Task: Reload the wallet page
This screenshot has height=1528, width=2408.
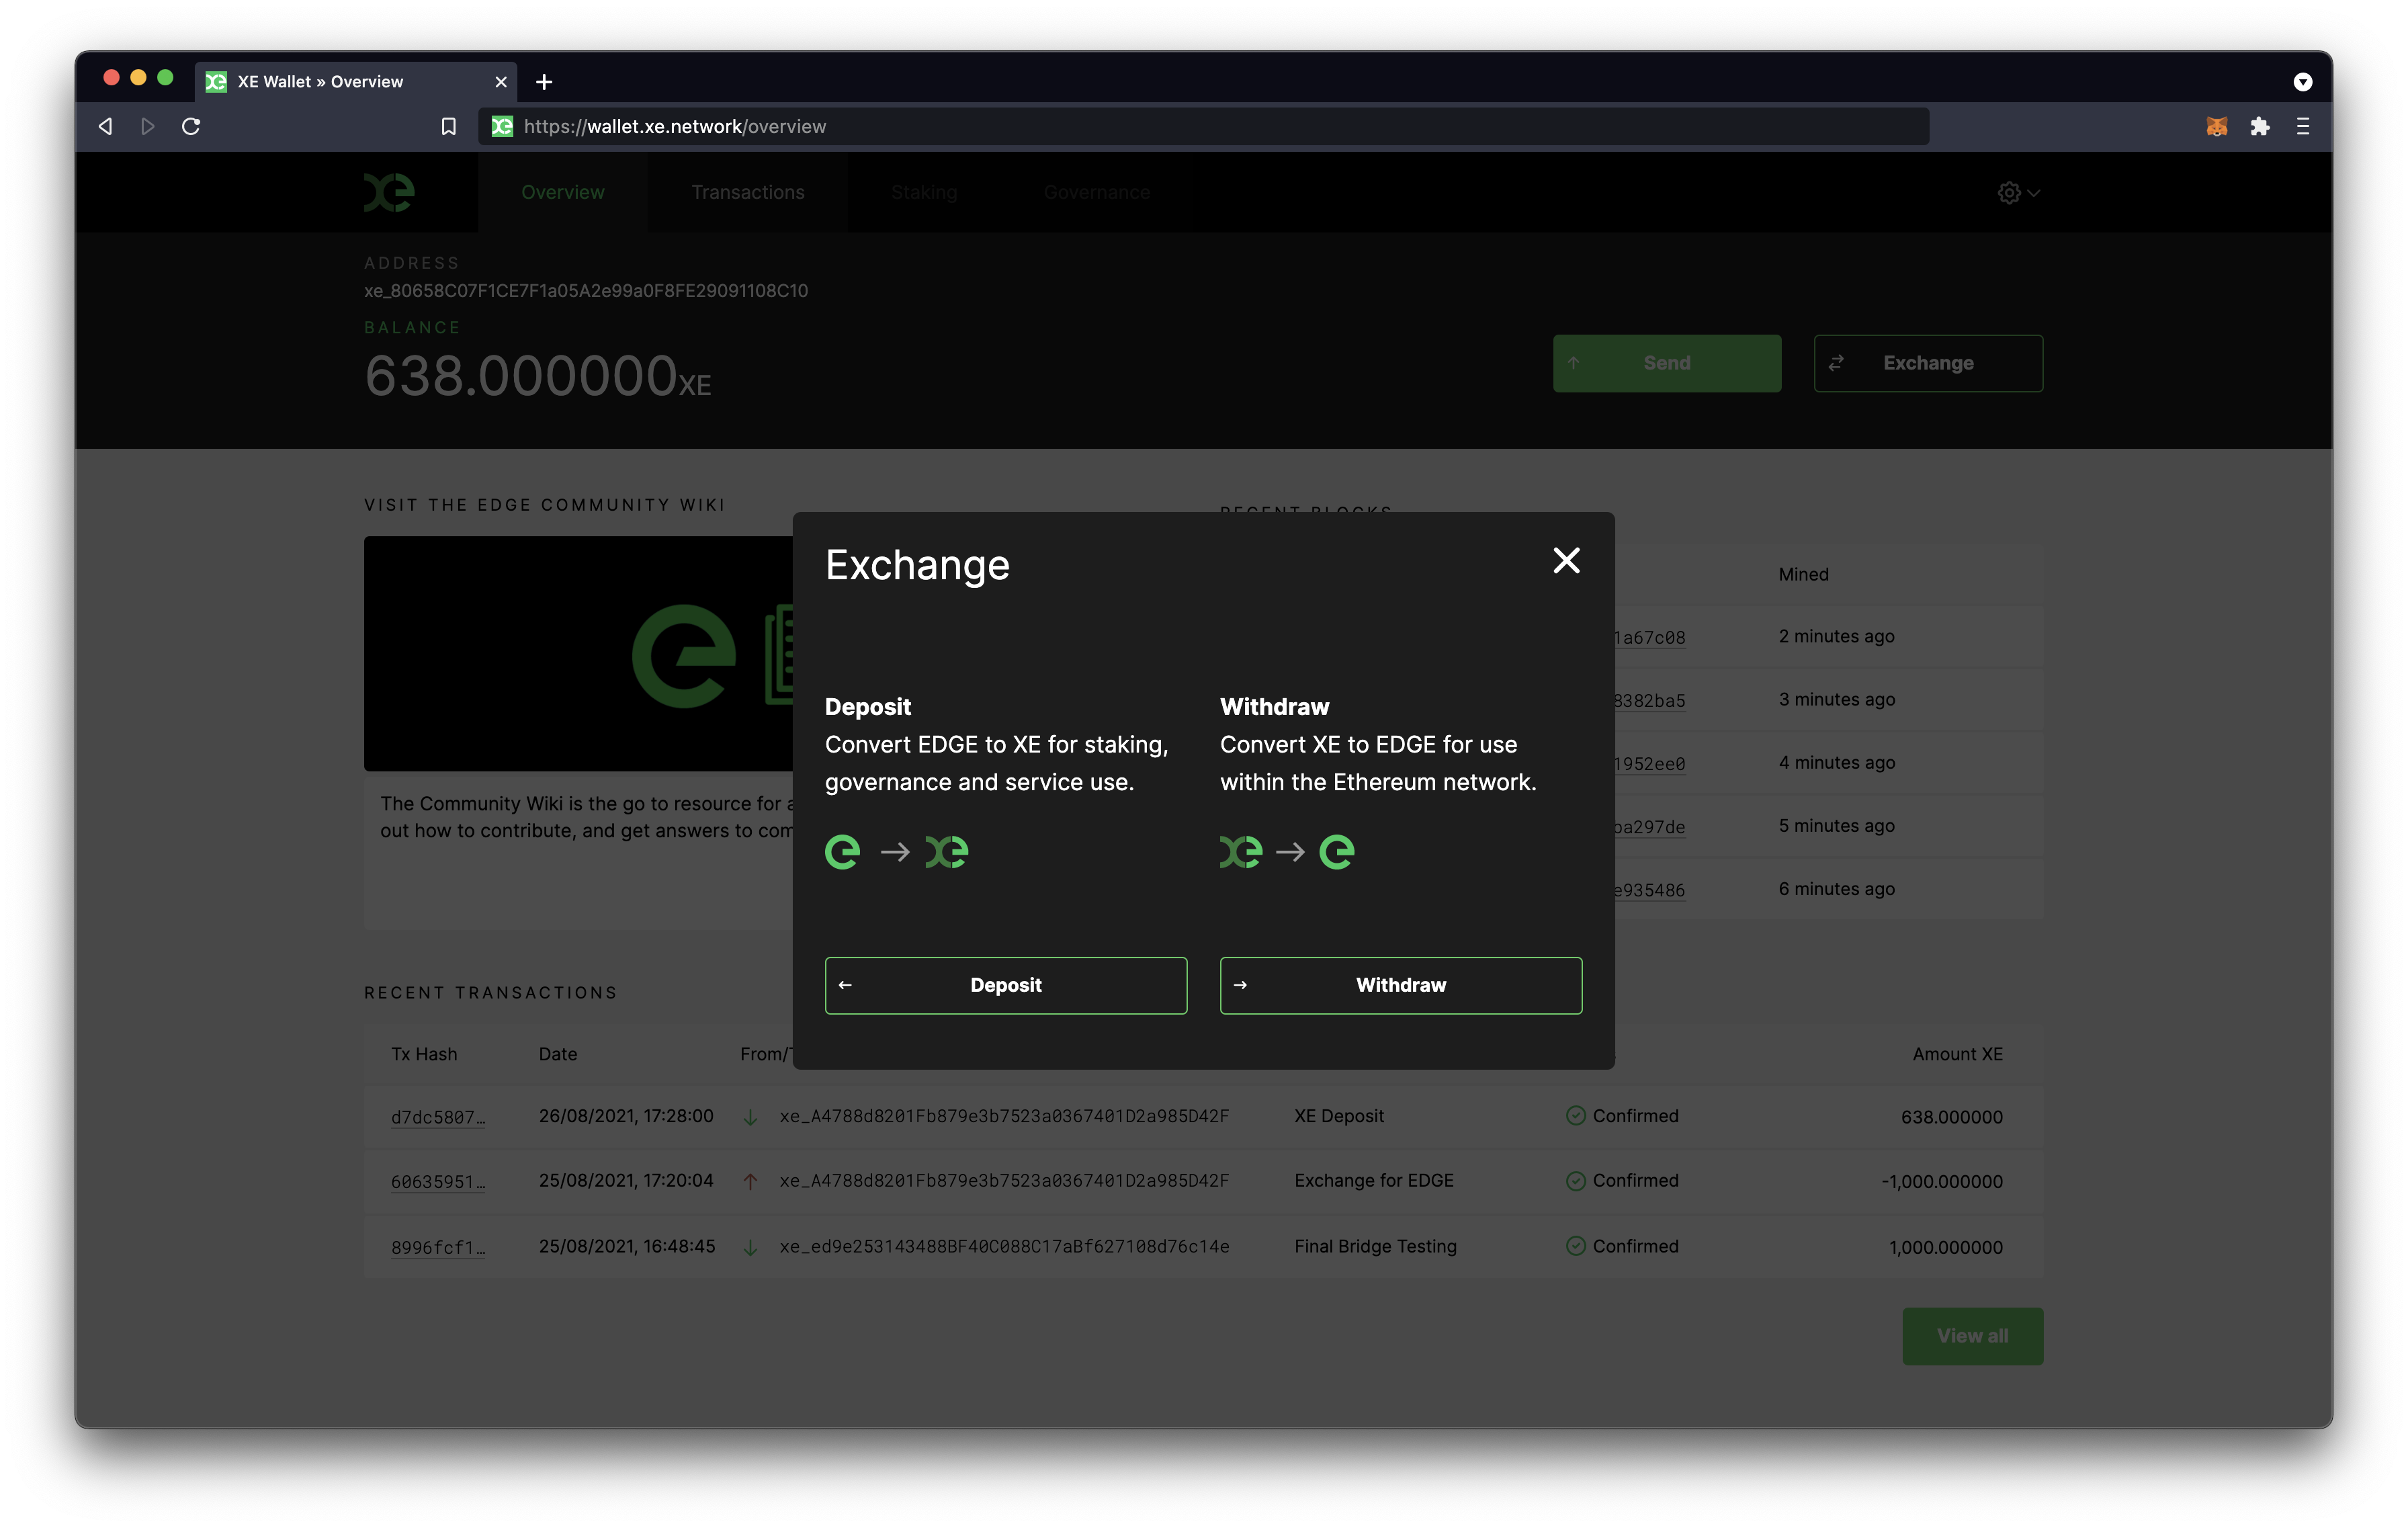Action: click(191, 127)
